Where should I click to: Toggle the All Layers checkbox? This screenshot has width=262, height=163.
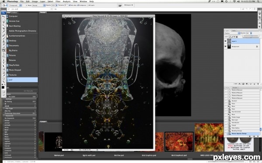pyautogui.click(x=88, y=5)
